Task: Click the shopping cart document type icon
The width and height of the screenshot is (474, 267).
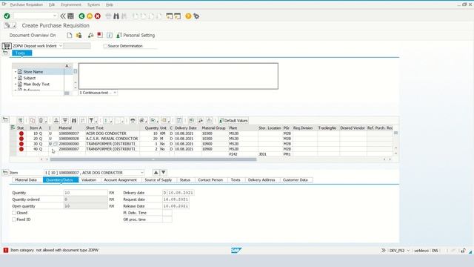Action: [7, 46]
